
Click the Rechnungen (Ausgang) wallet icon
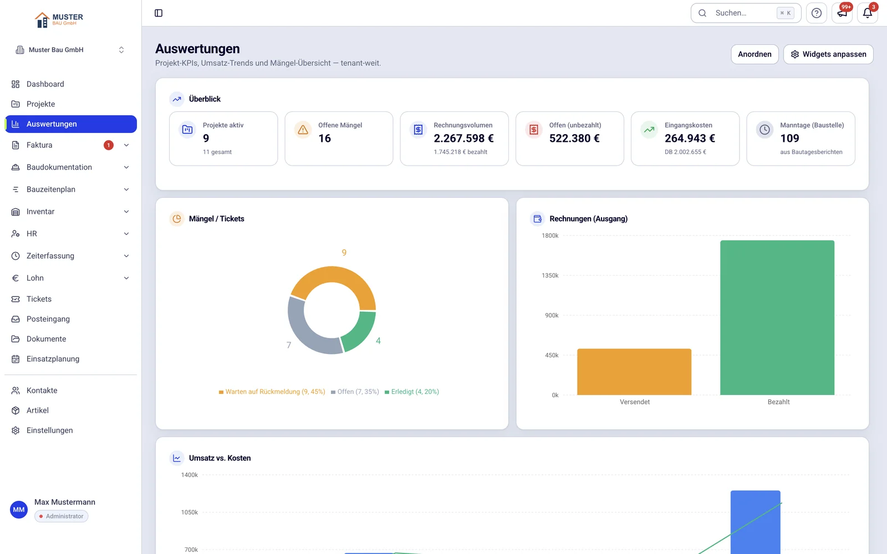point(537,219)
